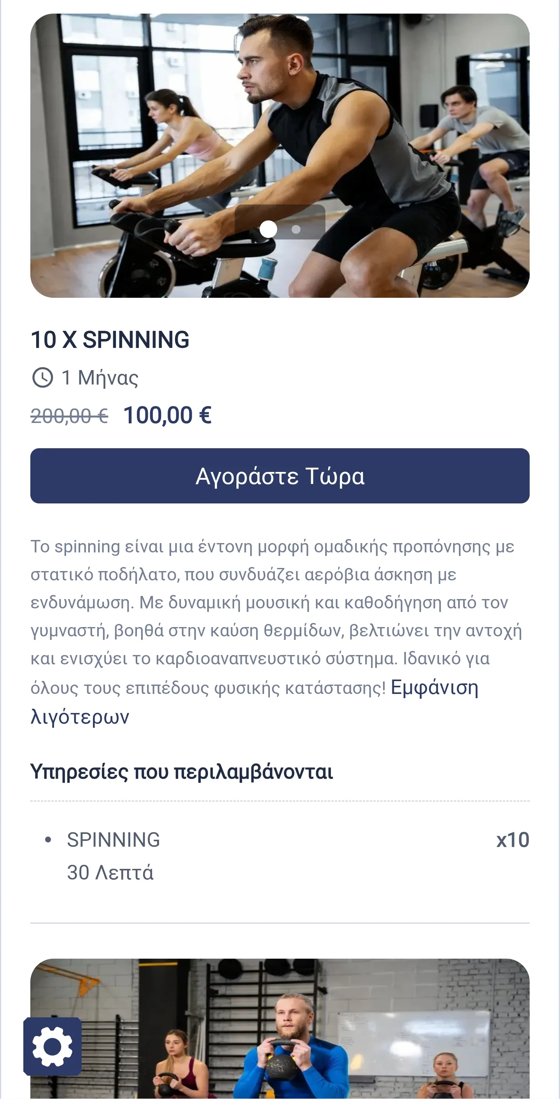Click the clock icon beside 1 Μήνας

tap(42, 377)
